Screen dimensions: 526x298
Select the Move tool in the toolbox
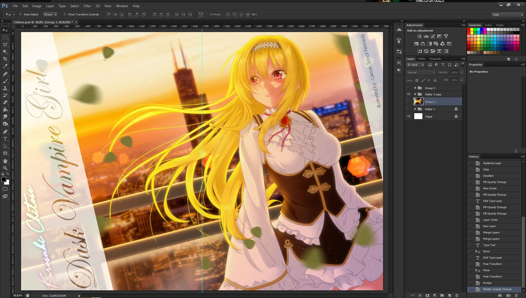[x=5, y=30]
